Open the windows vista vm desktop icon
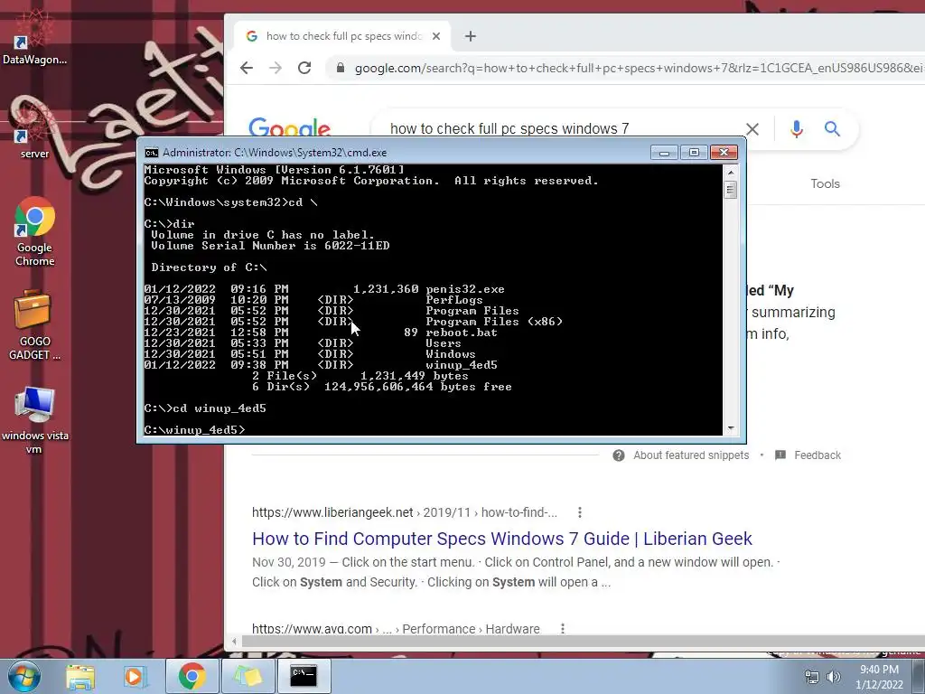This screenshot has height=694, width=925. pos(34,420)
